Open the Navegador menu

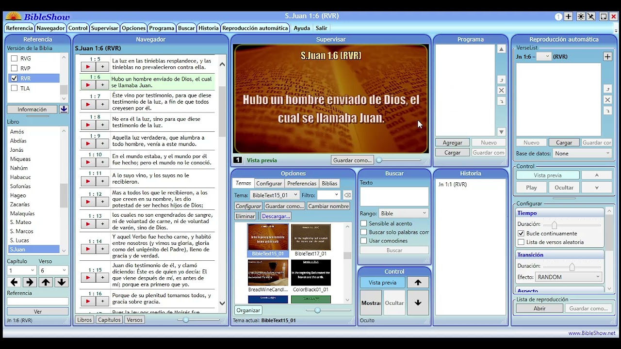(x=50, y=28)
